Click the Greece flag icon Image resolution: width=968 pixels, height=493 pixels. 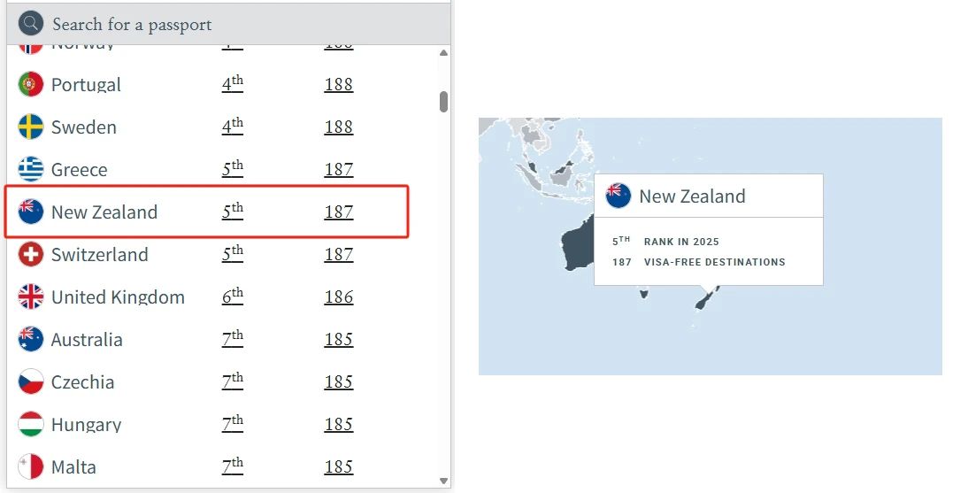tap(30, 169)
